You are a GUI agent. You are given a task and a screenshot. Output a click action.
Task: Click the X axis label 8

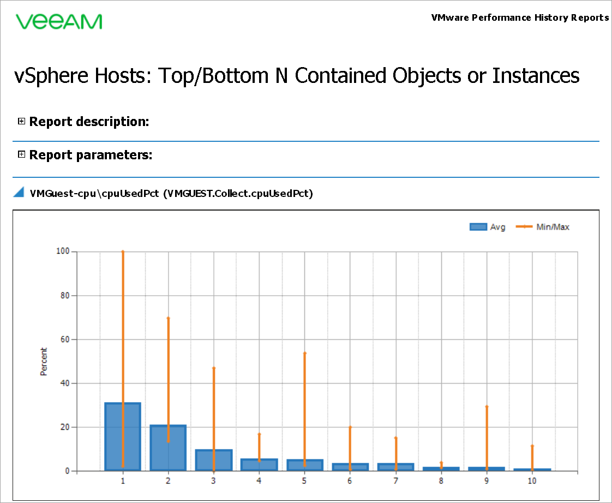click(441, 481)
